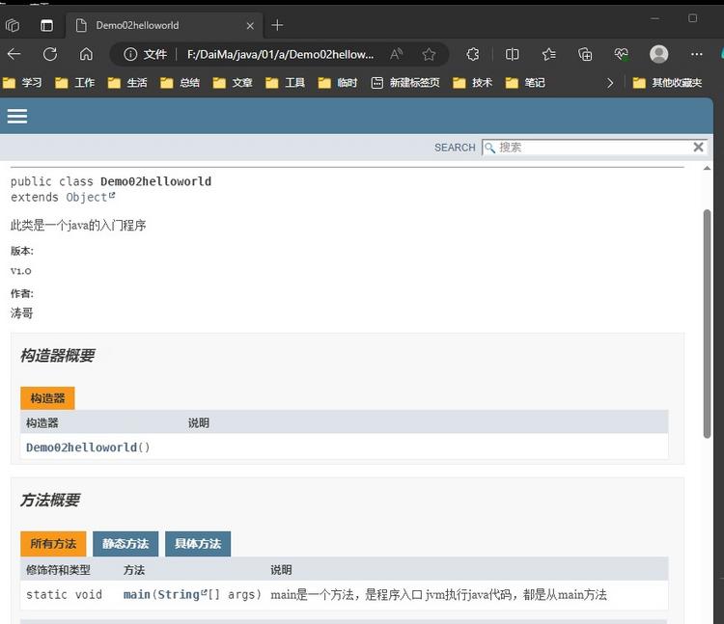Open the favorites list icon

coord(548,54)
